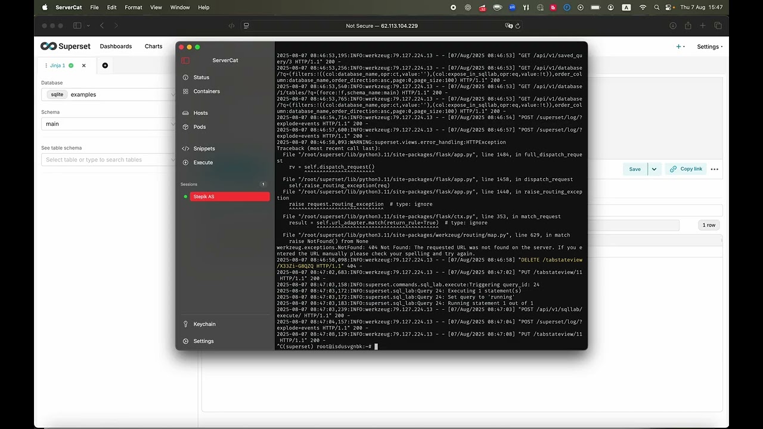The width and height of the screenshot is (763, 429).
Task: Click the date and time in menu bar
Action: point(701,7)
